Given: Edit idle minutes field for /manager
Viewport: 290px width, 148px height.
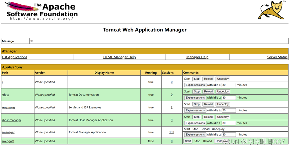Looking at the screenshot, I should coord(229,135).
